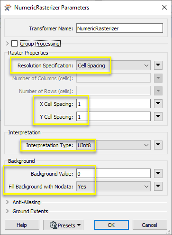Open arrow menu beside Resolution Specification
This screenshot has height=235, width=172.
[x=158, y=65]
